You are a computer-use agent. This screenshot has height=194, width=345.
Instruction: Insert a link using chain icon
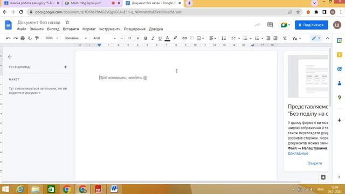tap(184, 38)
